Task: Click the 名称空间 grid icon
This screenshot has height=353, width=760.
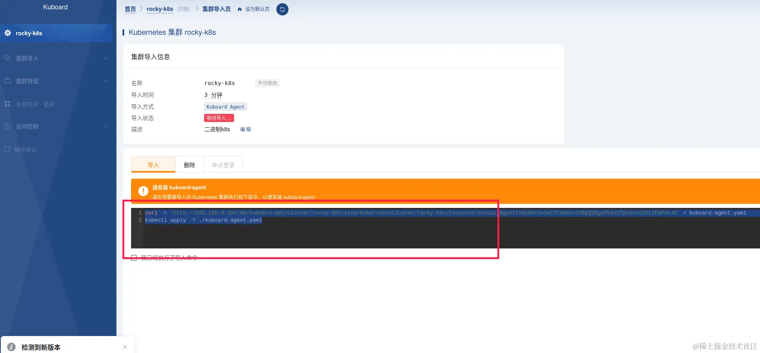Action: coord(7,104)
